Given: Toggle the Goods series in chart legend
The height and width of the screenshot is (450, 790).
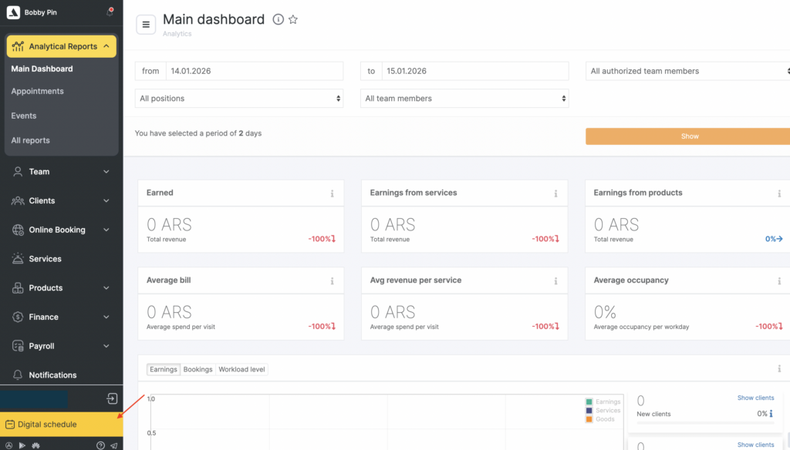Looking at the screenshot, I should (601, 419).
